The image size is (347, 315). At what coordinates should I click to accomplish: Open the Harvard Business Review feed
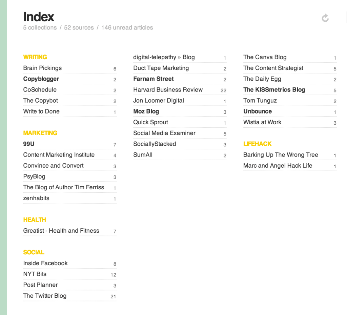(168, 90)
